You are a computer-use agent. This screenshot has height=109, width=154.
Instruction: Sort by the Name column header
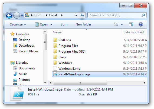57,32
